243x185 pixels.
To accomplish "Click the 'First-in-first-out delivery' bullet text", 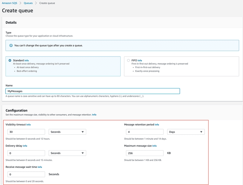I will (x=148, y=67).
